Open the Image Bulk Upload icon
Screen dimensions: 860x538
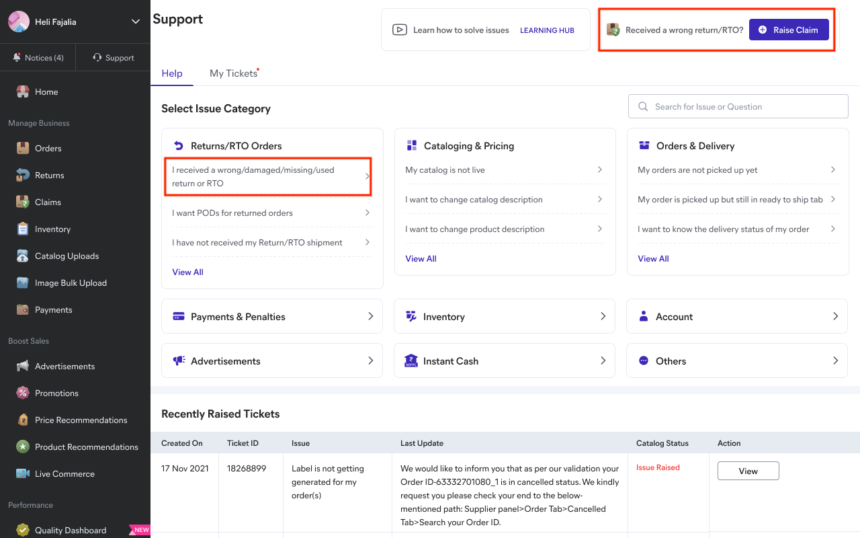23,282
